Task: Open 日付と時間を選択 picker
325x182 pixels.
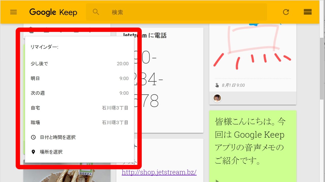Action: coord(58,137)
